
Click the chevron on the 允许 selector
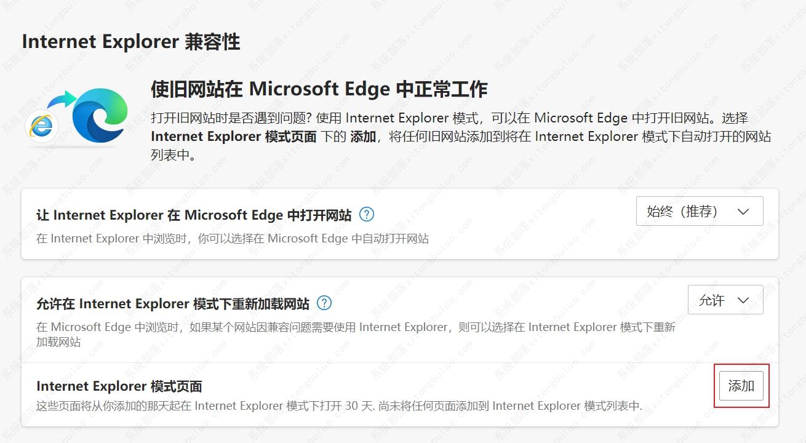click(743, 300)
